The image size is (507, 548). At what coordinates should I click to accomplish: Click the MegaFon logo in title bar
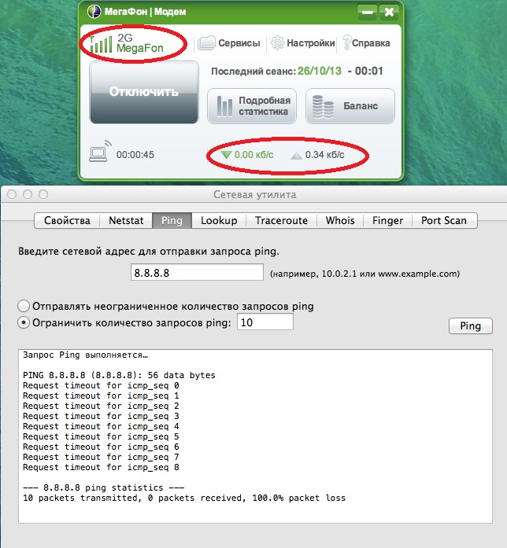(x=94, y=11)
